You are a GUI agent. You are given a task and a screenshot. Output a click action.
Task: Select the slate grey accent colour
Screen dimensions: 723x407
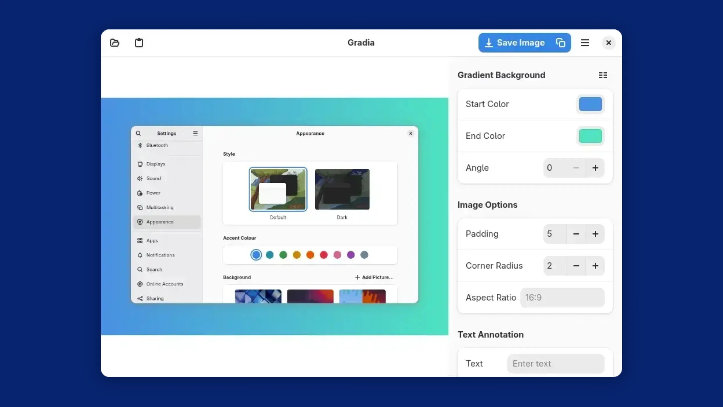[x=364, y=255]
